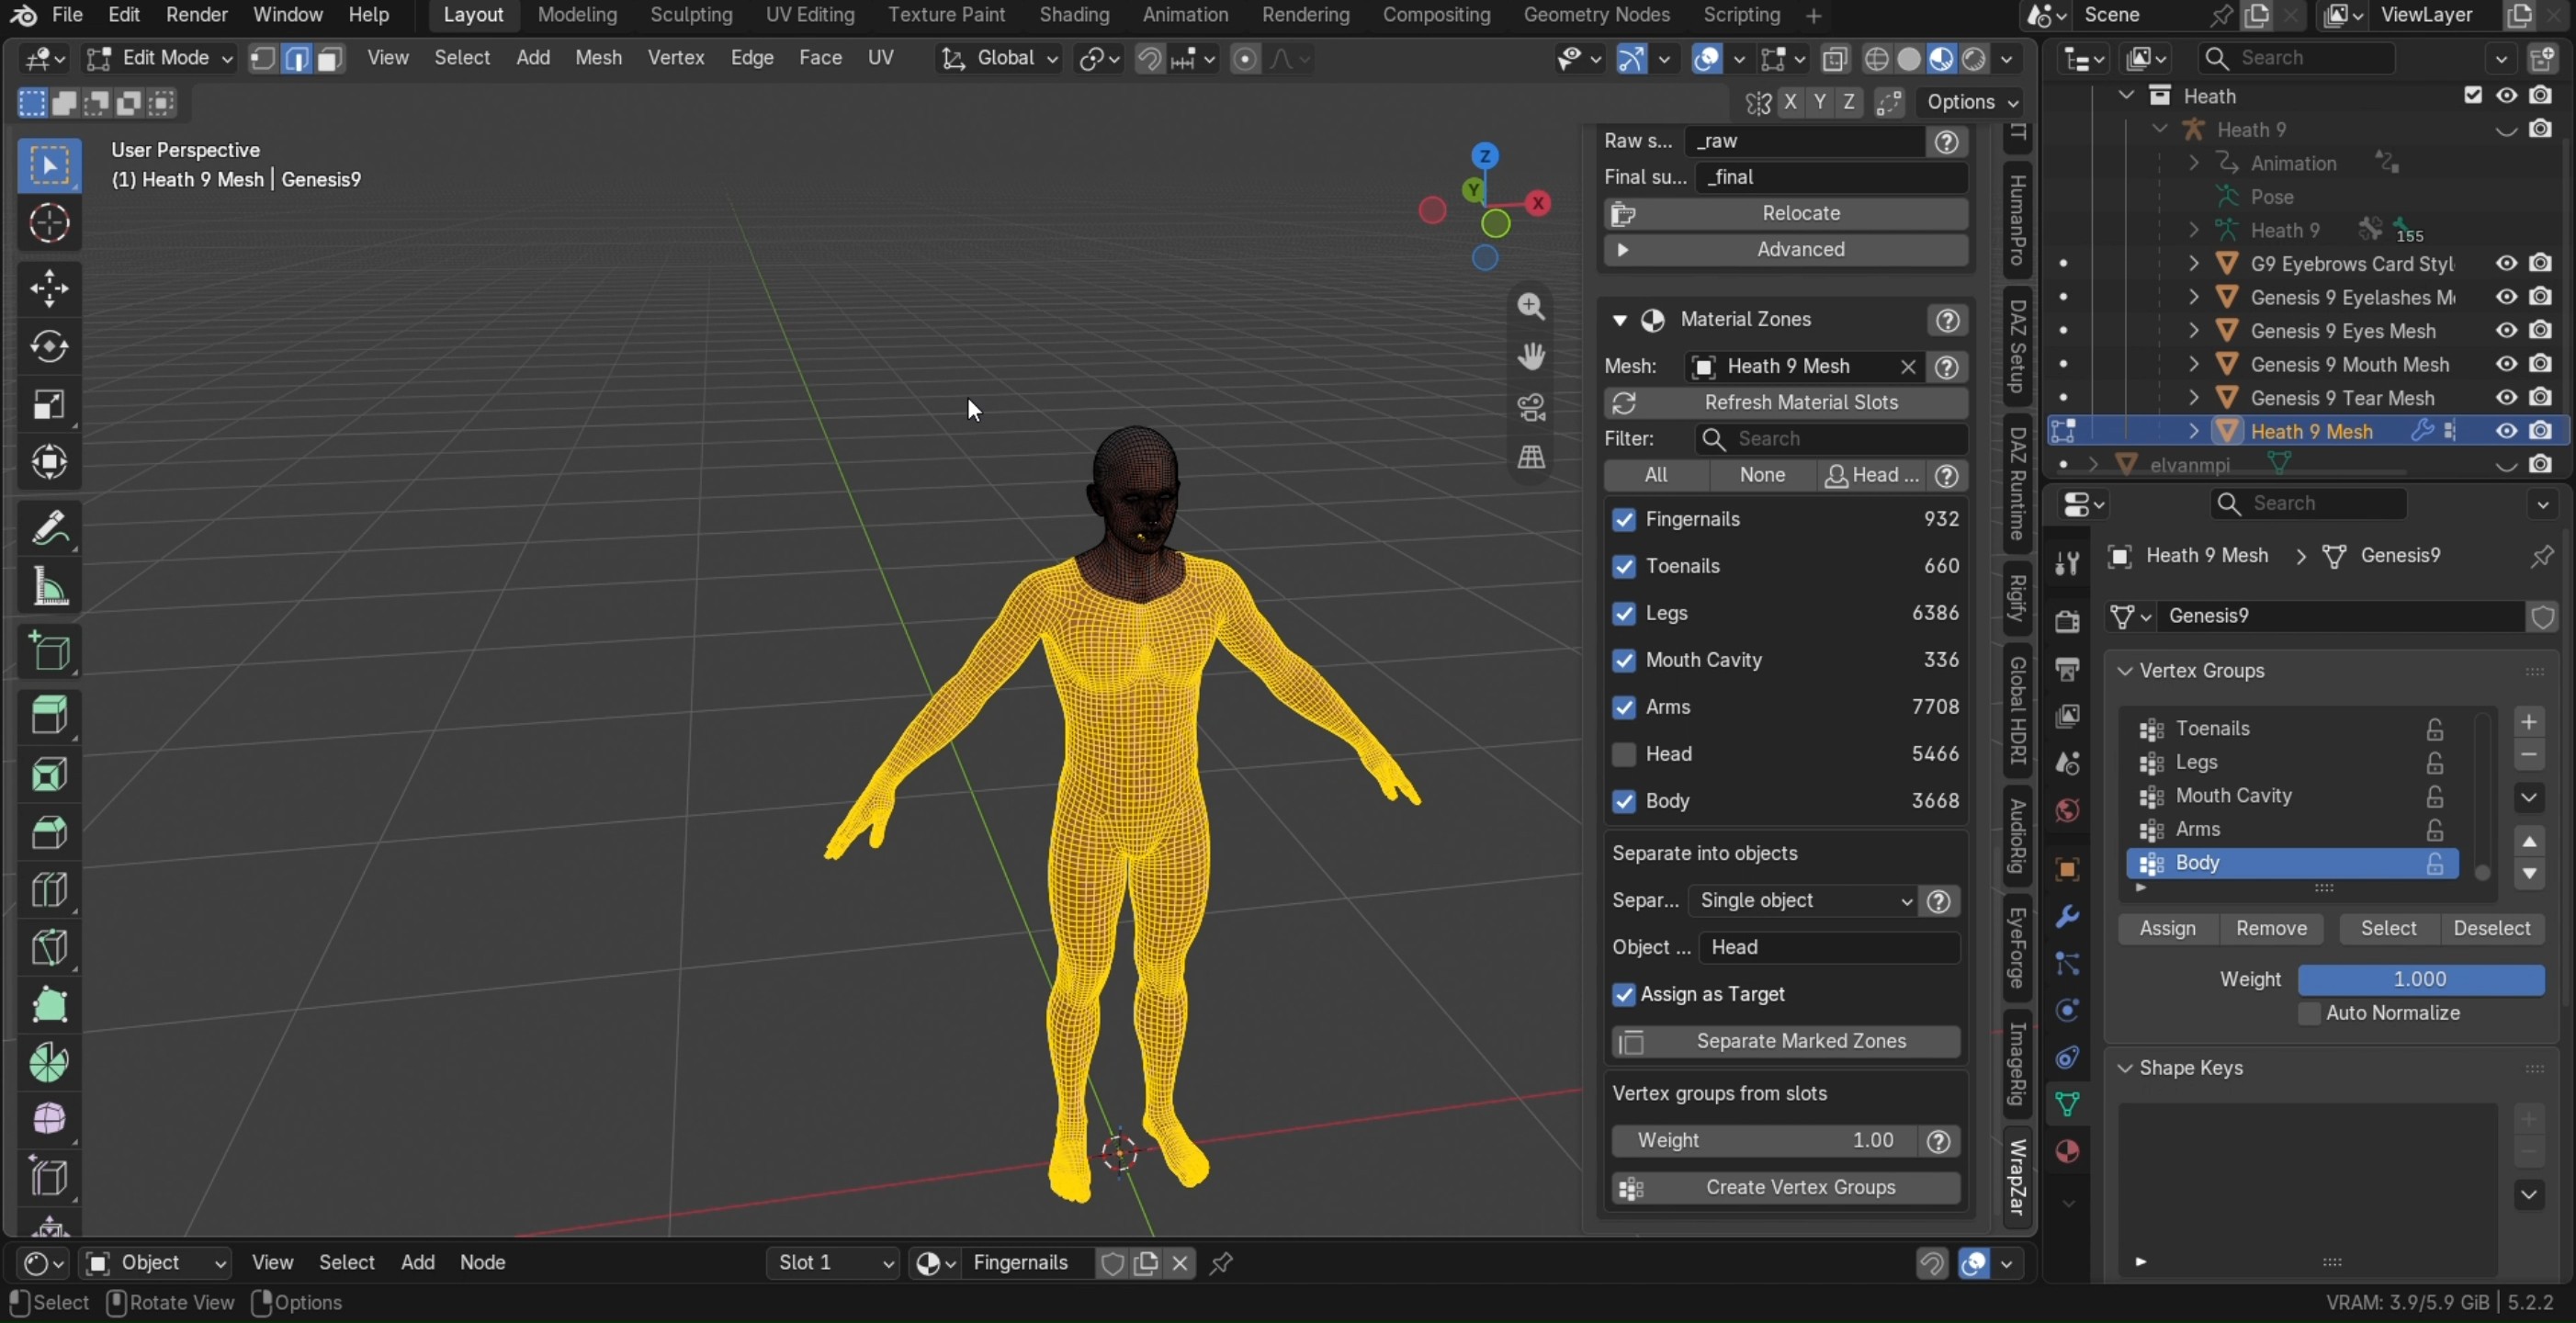This screenshot has height=1323, width=2576.
Task: Open Global transform orientation dropdown
Action: [998, 58]
